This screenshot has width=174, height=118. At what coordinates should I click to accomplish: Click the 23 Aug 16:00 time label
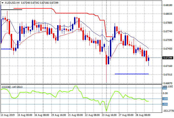109,115
